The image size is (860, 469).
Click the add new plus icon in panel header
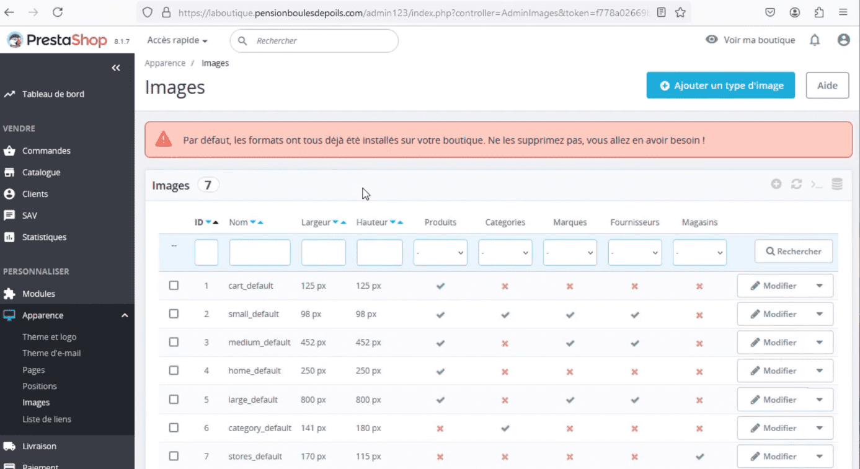[776, 184]
